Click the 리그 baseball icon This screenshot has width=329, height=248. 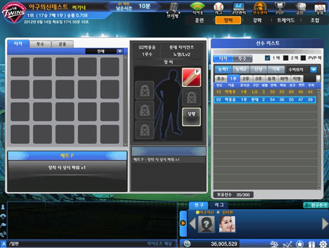coord(218,8)
